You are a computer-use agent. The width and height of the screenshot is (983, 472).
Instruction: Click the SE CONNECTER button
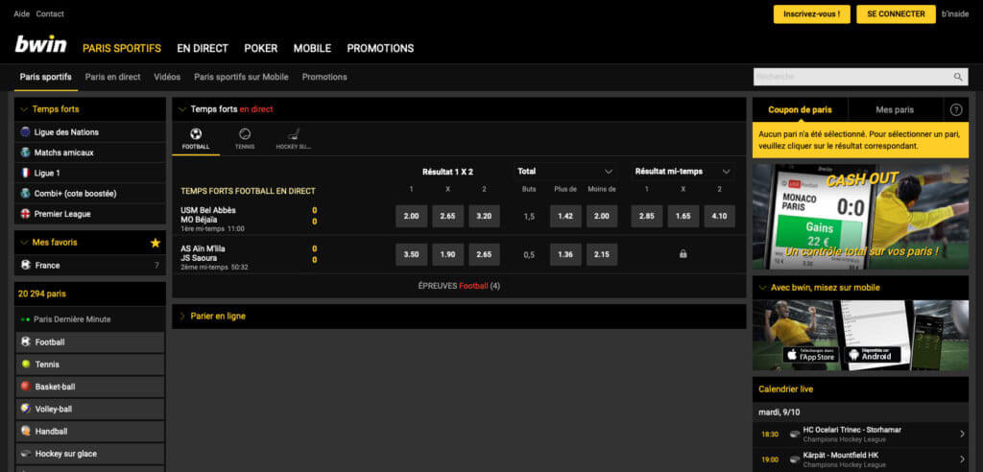pos(896,14)
